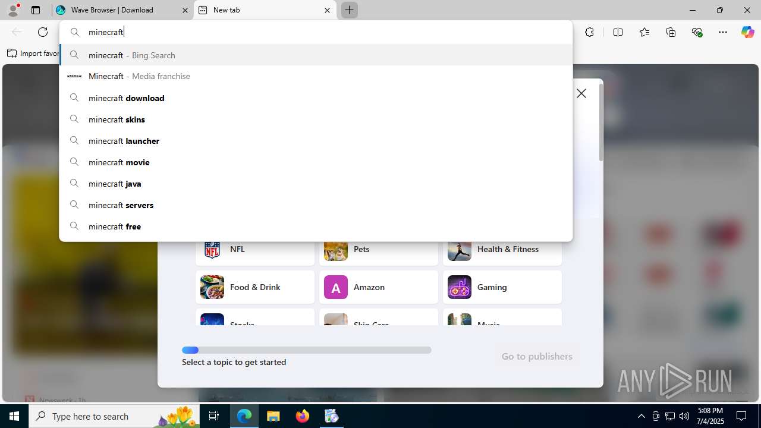Image resolution: width=761 pixels, height=428 pixels.
Task: Open the taskbar clock showing 5:08 PM
Action: (710, 416)
